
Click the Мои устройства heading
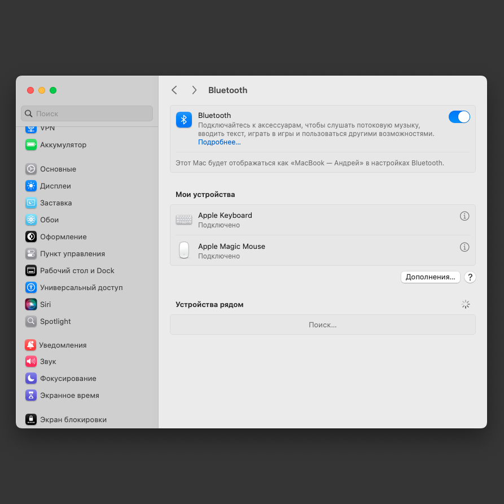point(205,195)
